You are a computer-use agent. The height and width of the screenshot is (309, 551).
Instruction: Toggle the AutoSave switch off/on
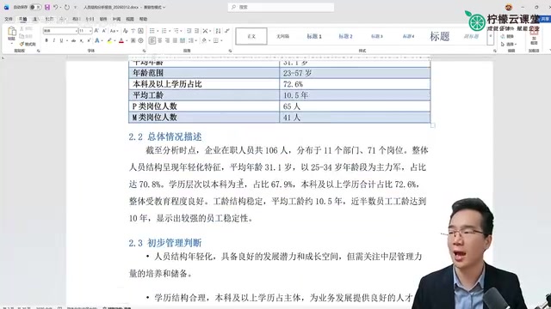tap(36, 7)
